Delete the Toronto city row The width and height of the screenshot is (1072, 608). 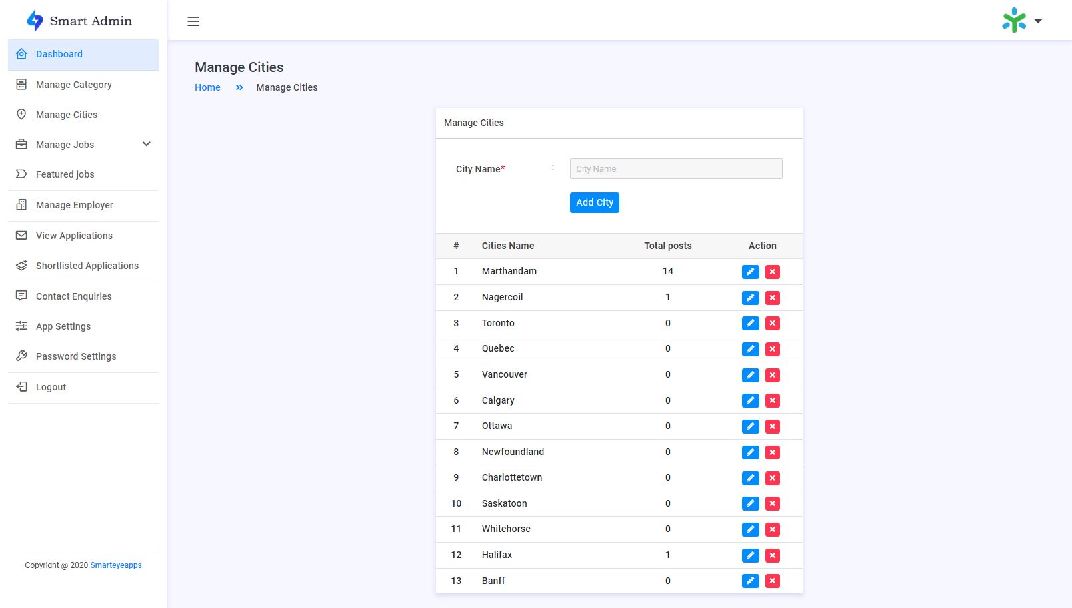[772, 324]
